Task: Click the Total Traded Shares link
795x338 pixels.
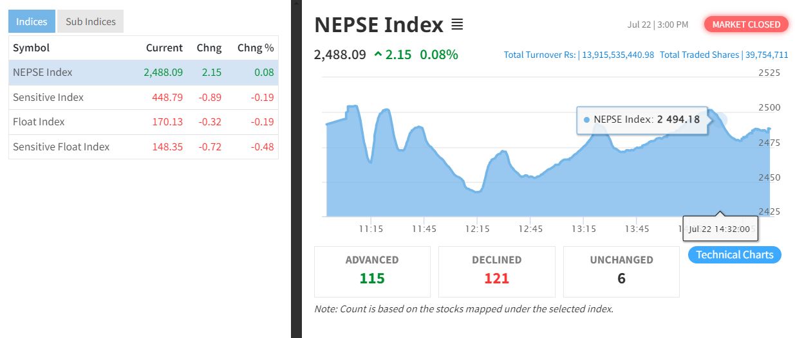Action: tap(724, 55)
